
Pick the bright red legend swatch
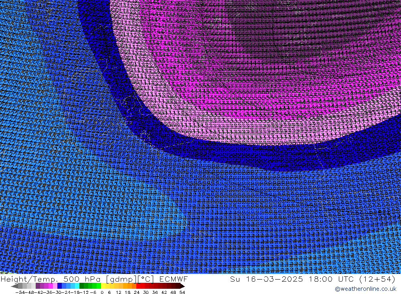tap(138, 286)
